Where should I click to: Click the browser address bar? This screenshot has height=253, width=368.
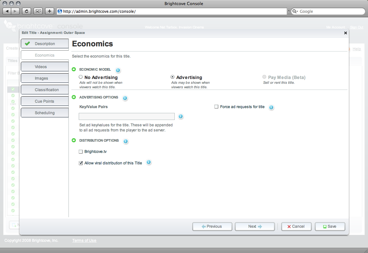pyautogui.click(x=172, y=11)
